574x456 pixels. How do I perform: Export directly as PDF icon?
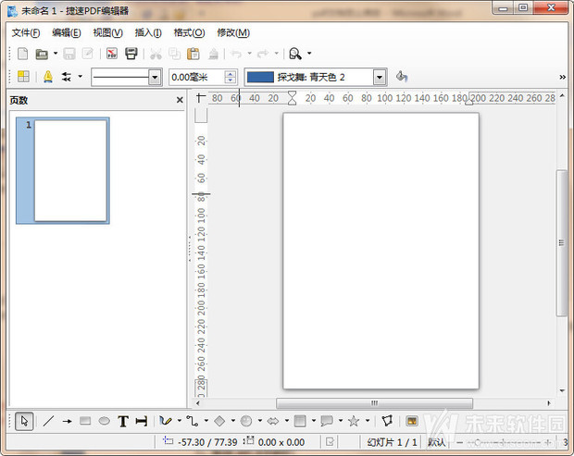pyautogui.click(x=112, y=54)
